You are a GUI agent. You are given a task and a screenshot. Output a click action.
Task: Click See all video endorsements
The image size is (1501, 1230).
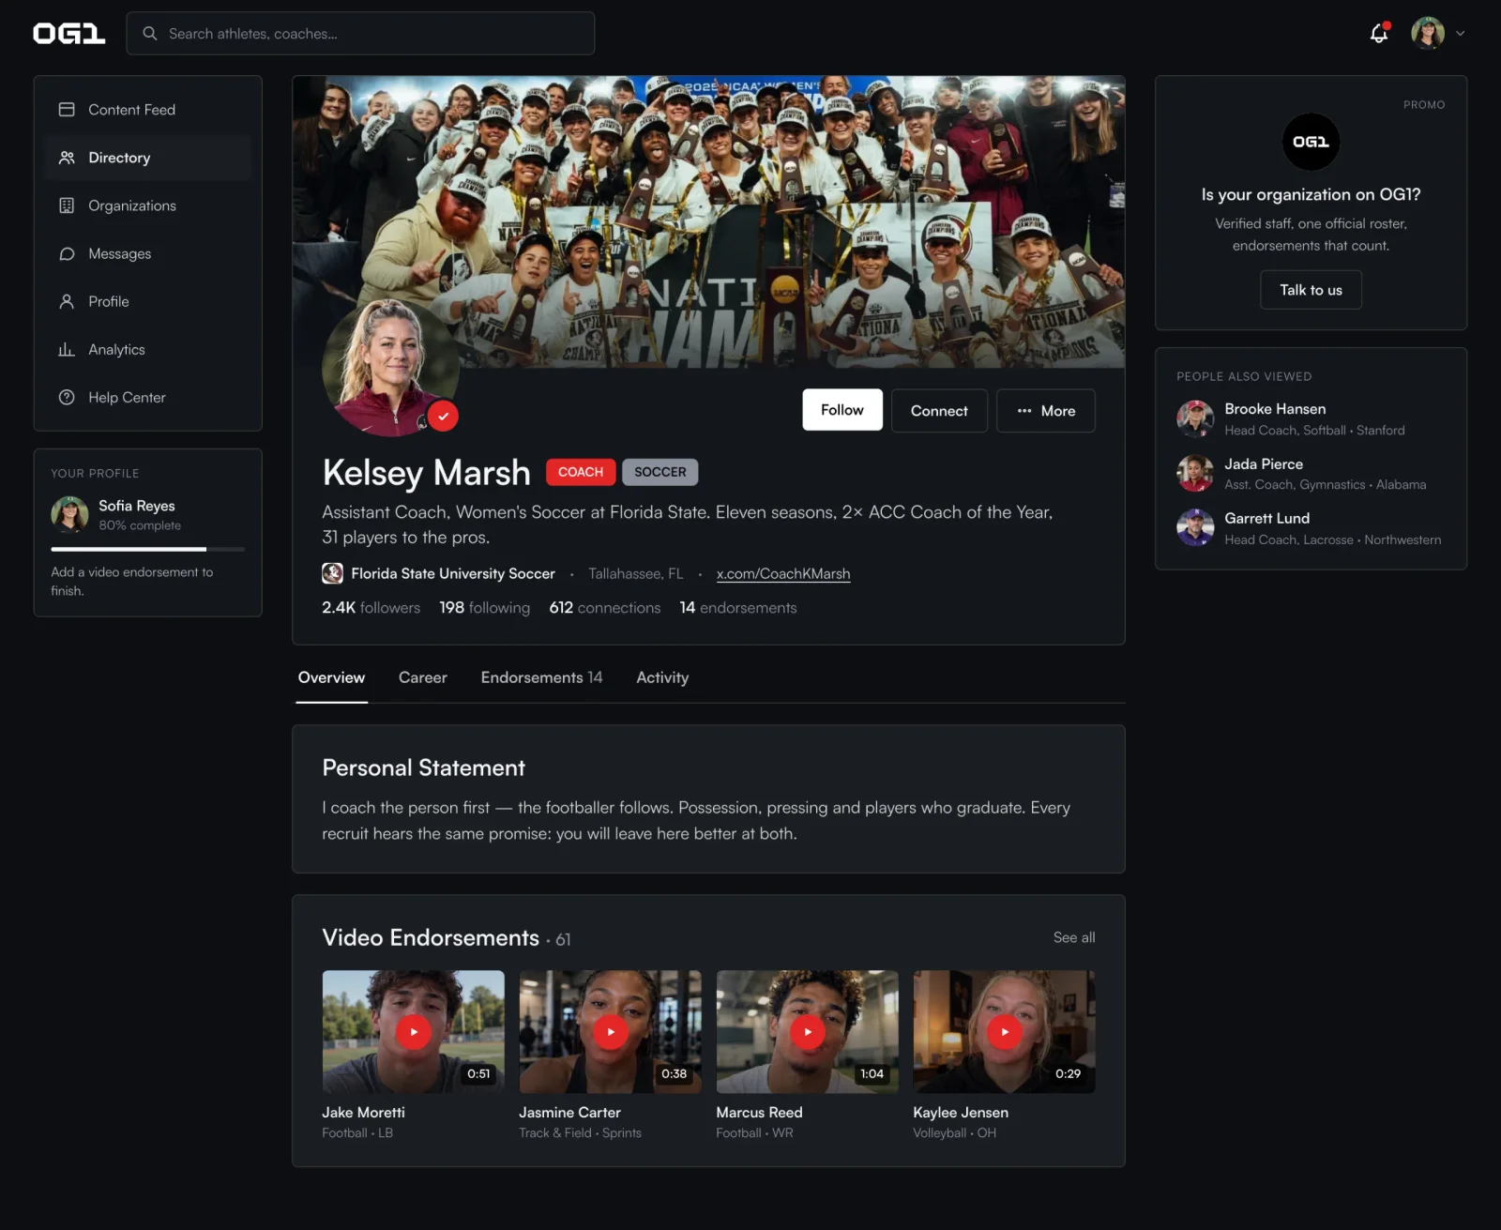[1073, 937]
